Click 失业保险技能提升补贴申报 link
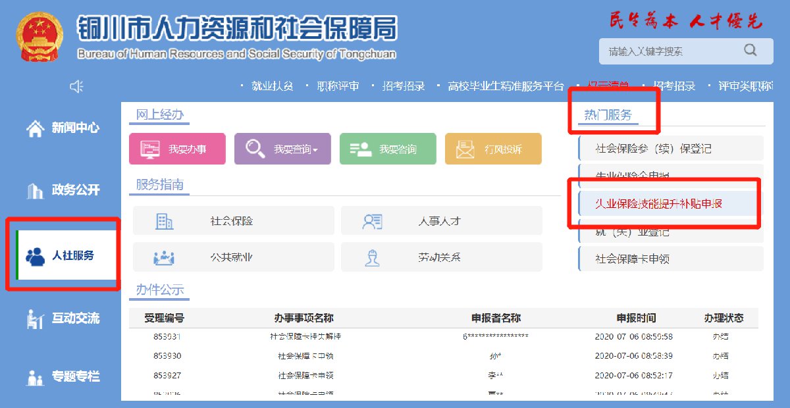 coord(658,204)
